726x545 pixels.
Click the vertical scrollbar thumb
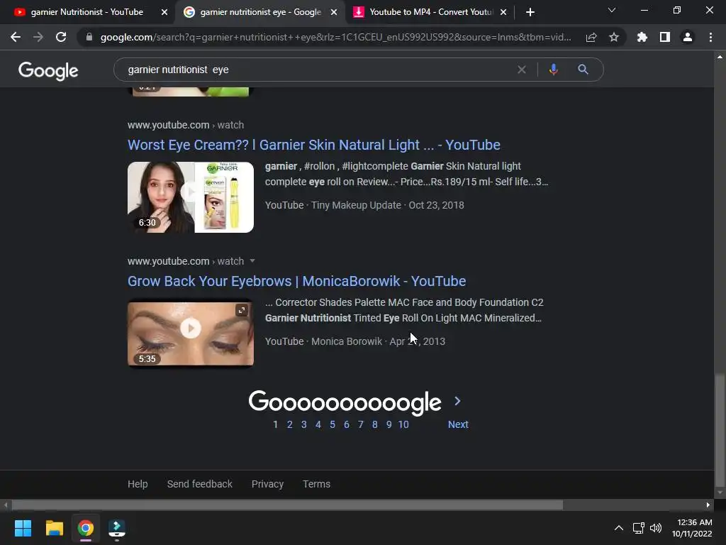[720, 431]
